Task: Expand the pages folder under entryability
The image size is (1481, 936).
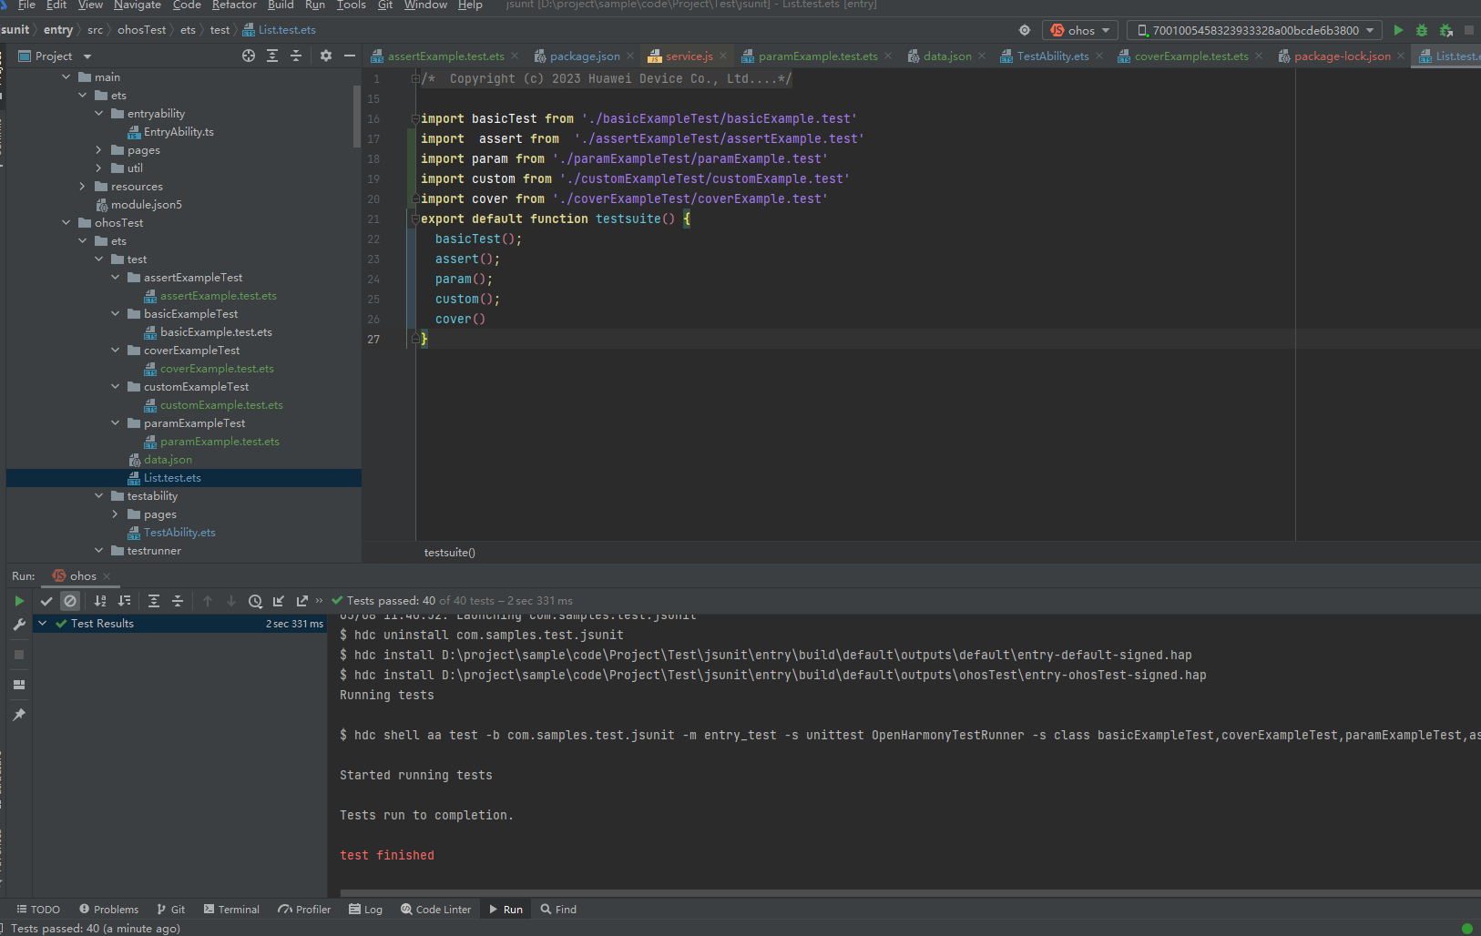Action: click(x=98, y=150)
